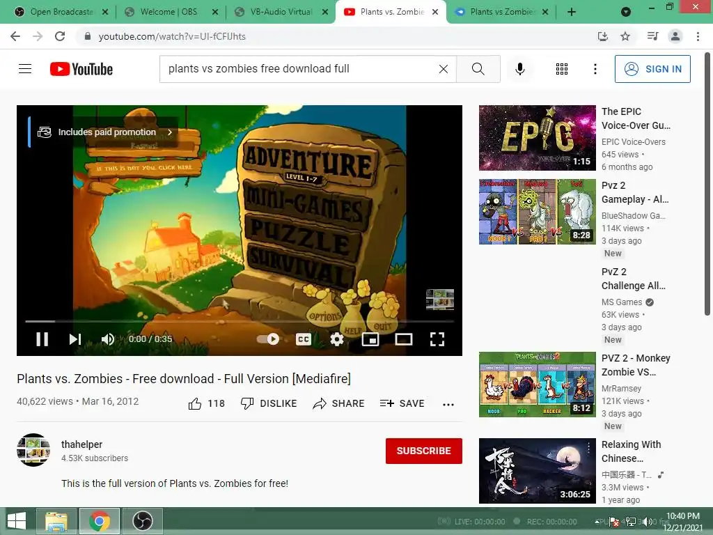Open the media controls icon in toolbar
713x535 pixels.
(652, 36)
